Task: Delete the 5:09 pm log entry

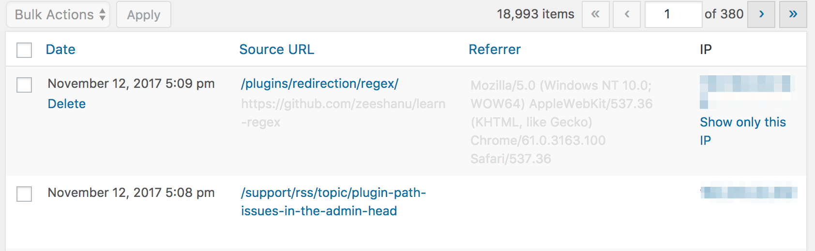Action: click(67, 104)
